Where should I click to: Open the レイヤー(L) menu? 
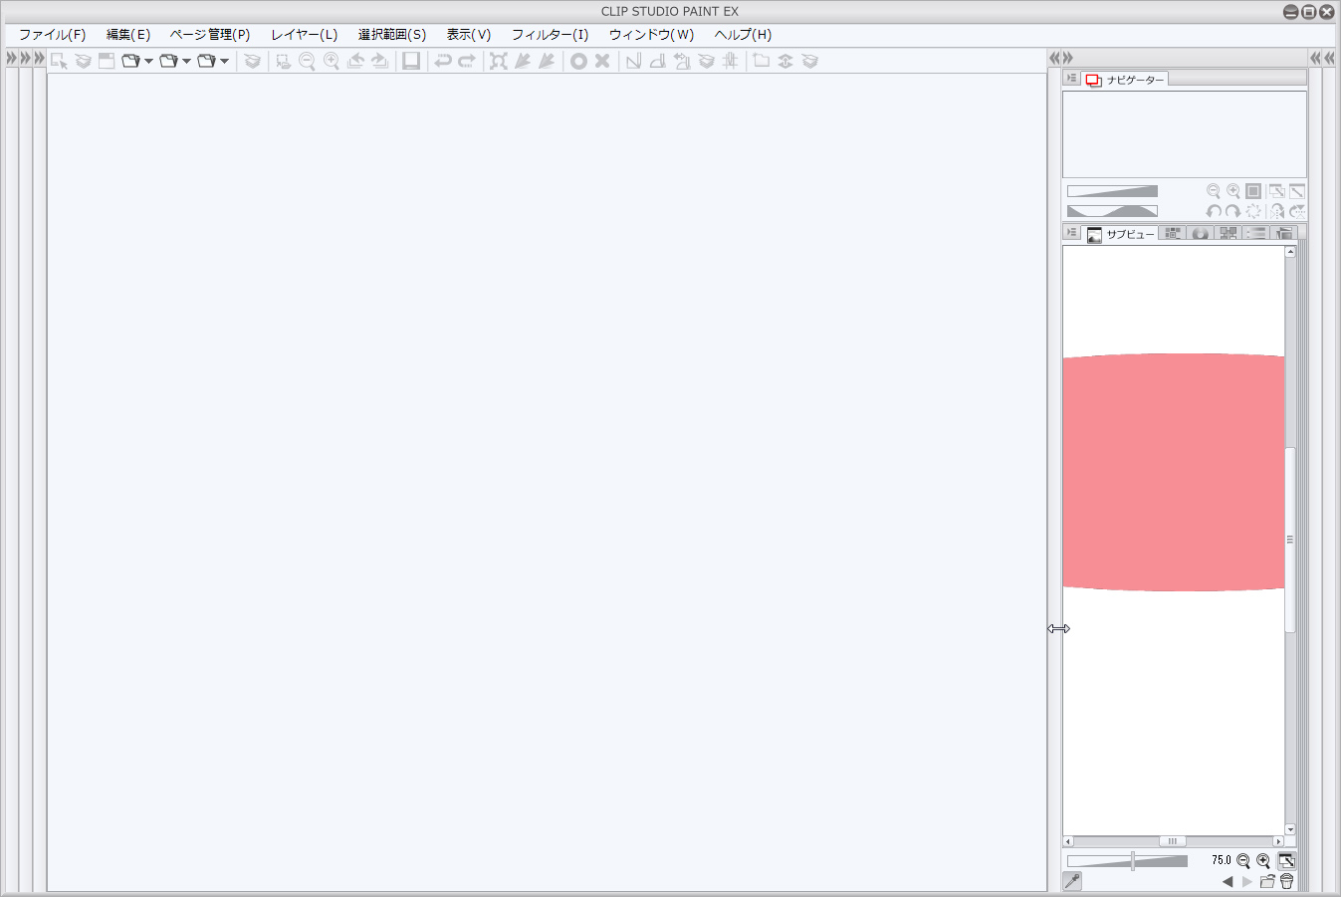click(x=304, y=35)
